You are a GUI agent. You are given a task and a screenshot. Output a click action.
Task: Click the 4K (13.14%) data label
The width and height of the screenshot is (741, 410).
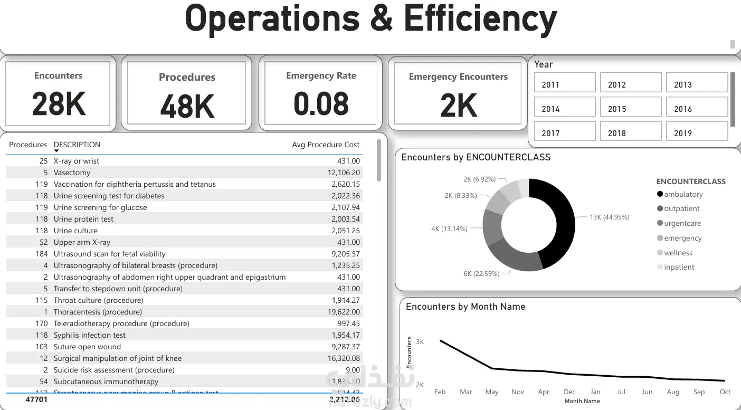click(449, 228)
